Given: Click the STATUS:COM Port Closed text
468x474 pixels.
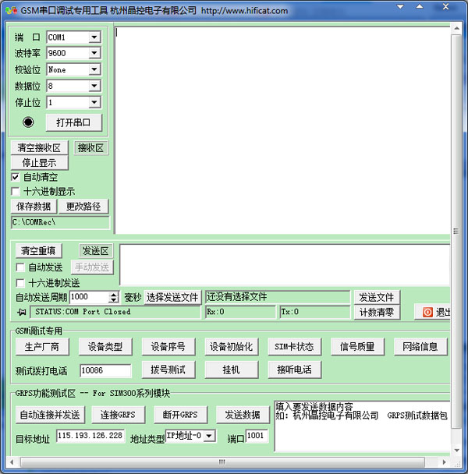Looking at the screenshot, I should (x=83, y=312).
